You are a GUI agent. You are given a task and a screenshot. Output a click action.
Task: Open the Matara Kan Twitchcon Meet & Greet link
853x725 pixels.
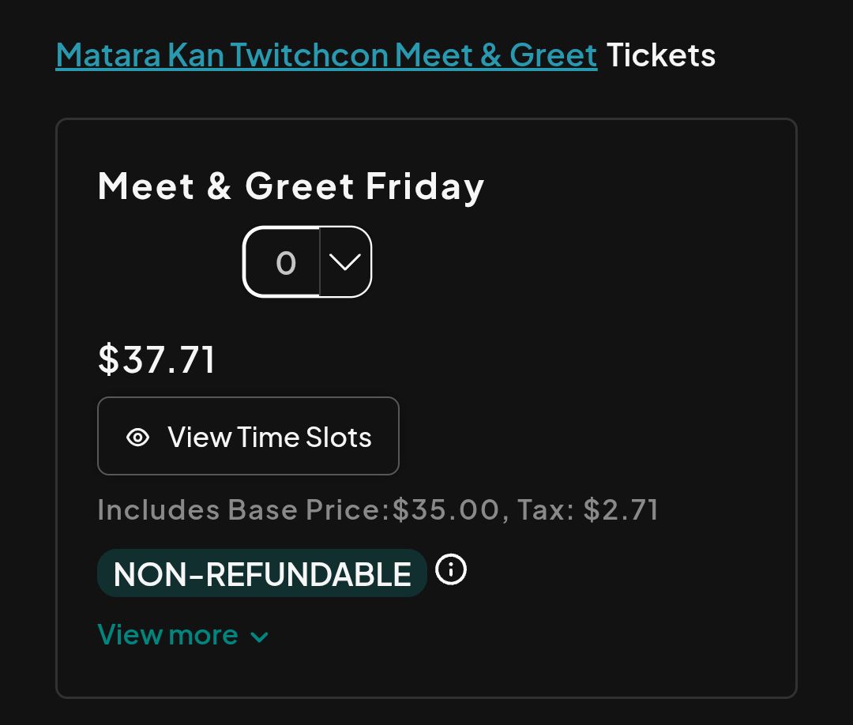pyautogui.click(x=326, y=55)
